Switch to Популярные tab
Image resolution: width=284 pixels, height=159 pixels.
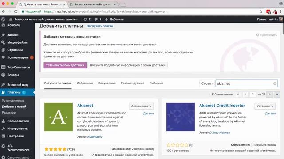(x=107, y=83)
